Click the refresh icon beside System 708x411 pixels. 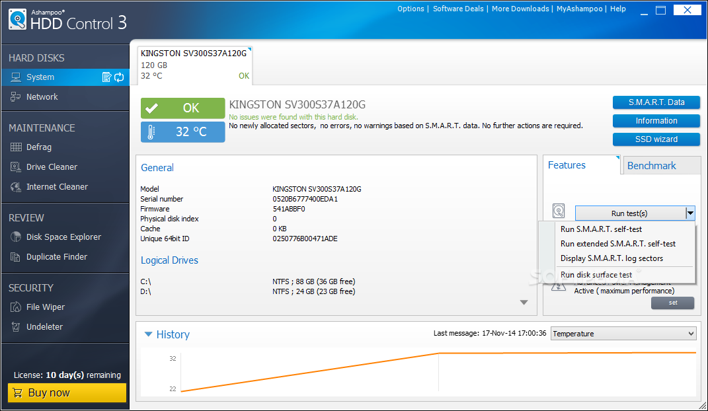[119, 77]
